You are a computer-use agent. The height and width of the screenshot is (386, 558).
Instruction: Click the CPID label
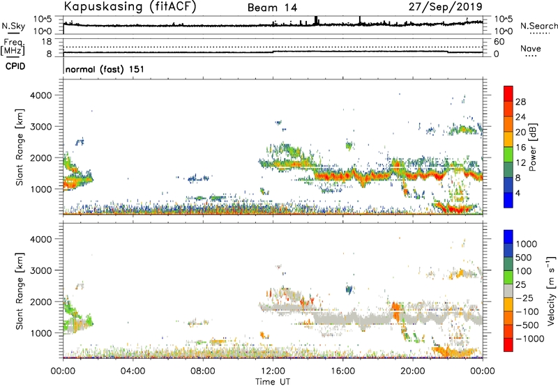[15, 66]
